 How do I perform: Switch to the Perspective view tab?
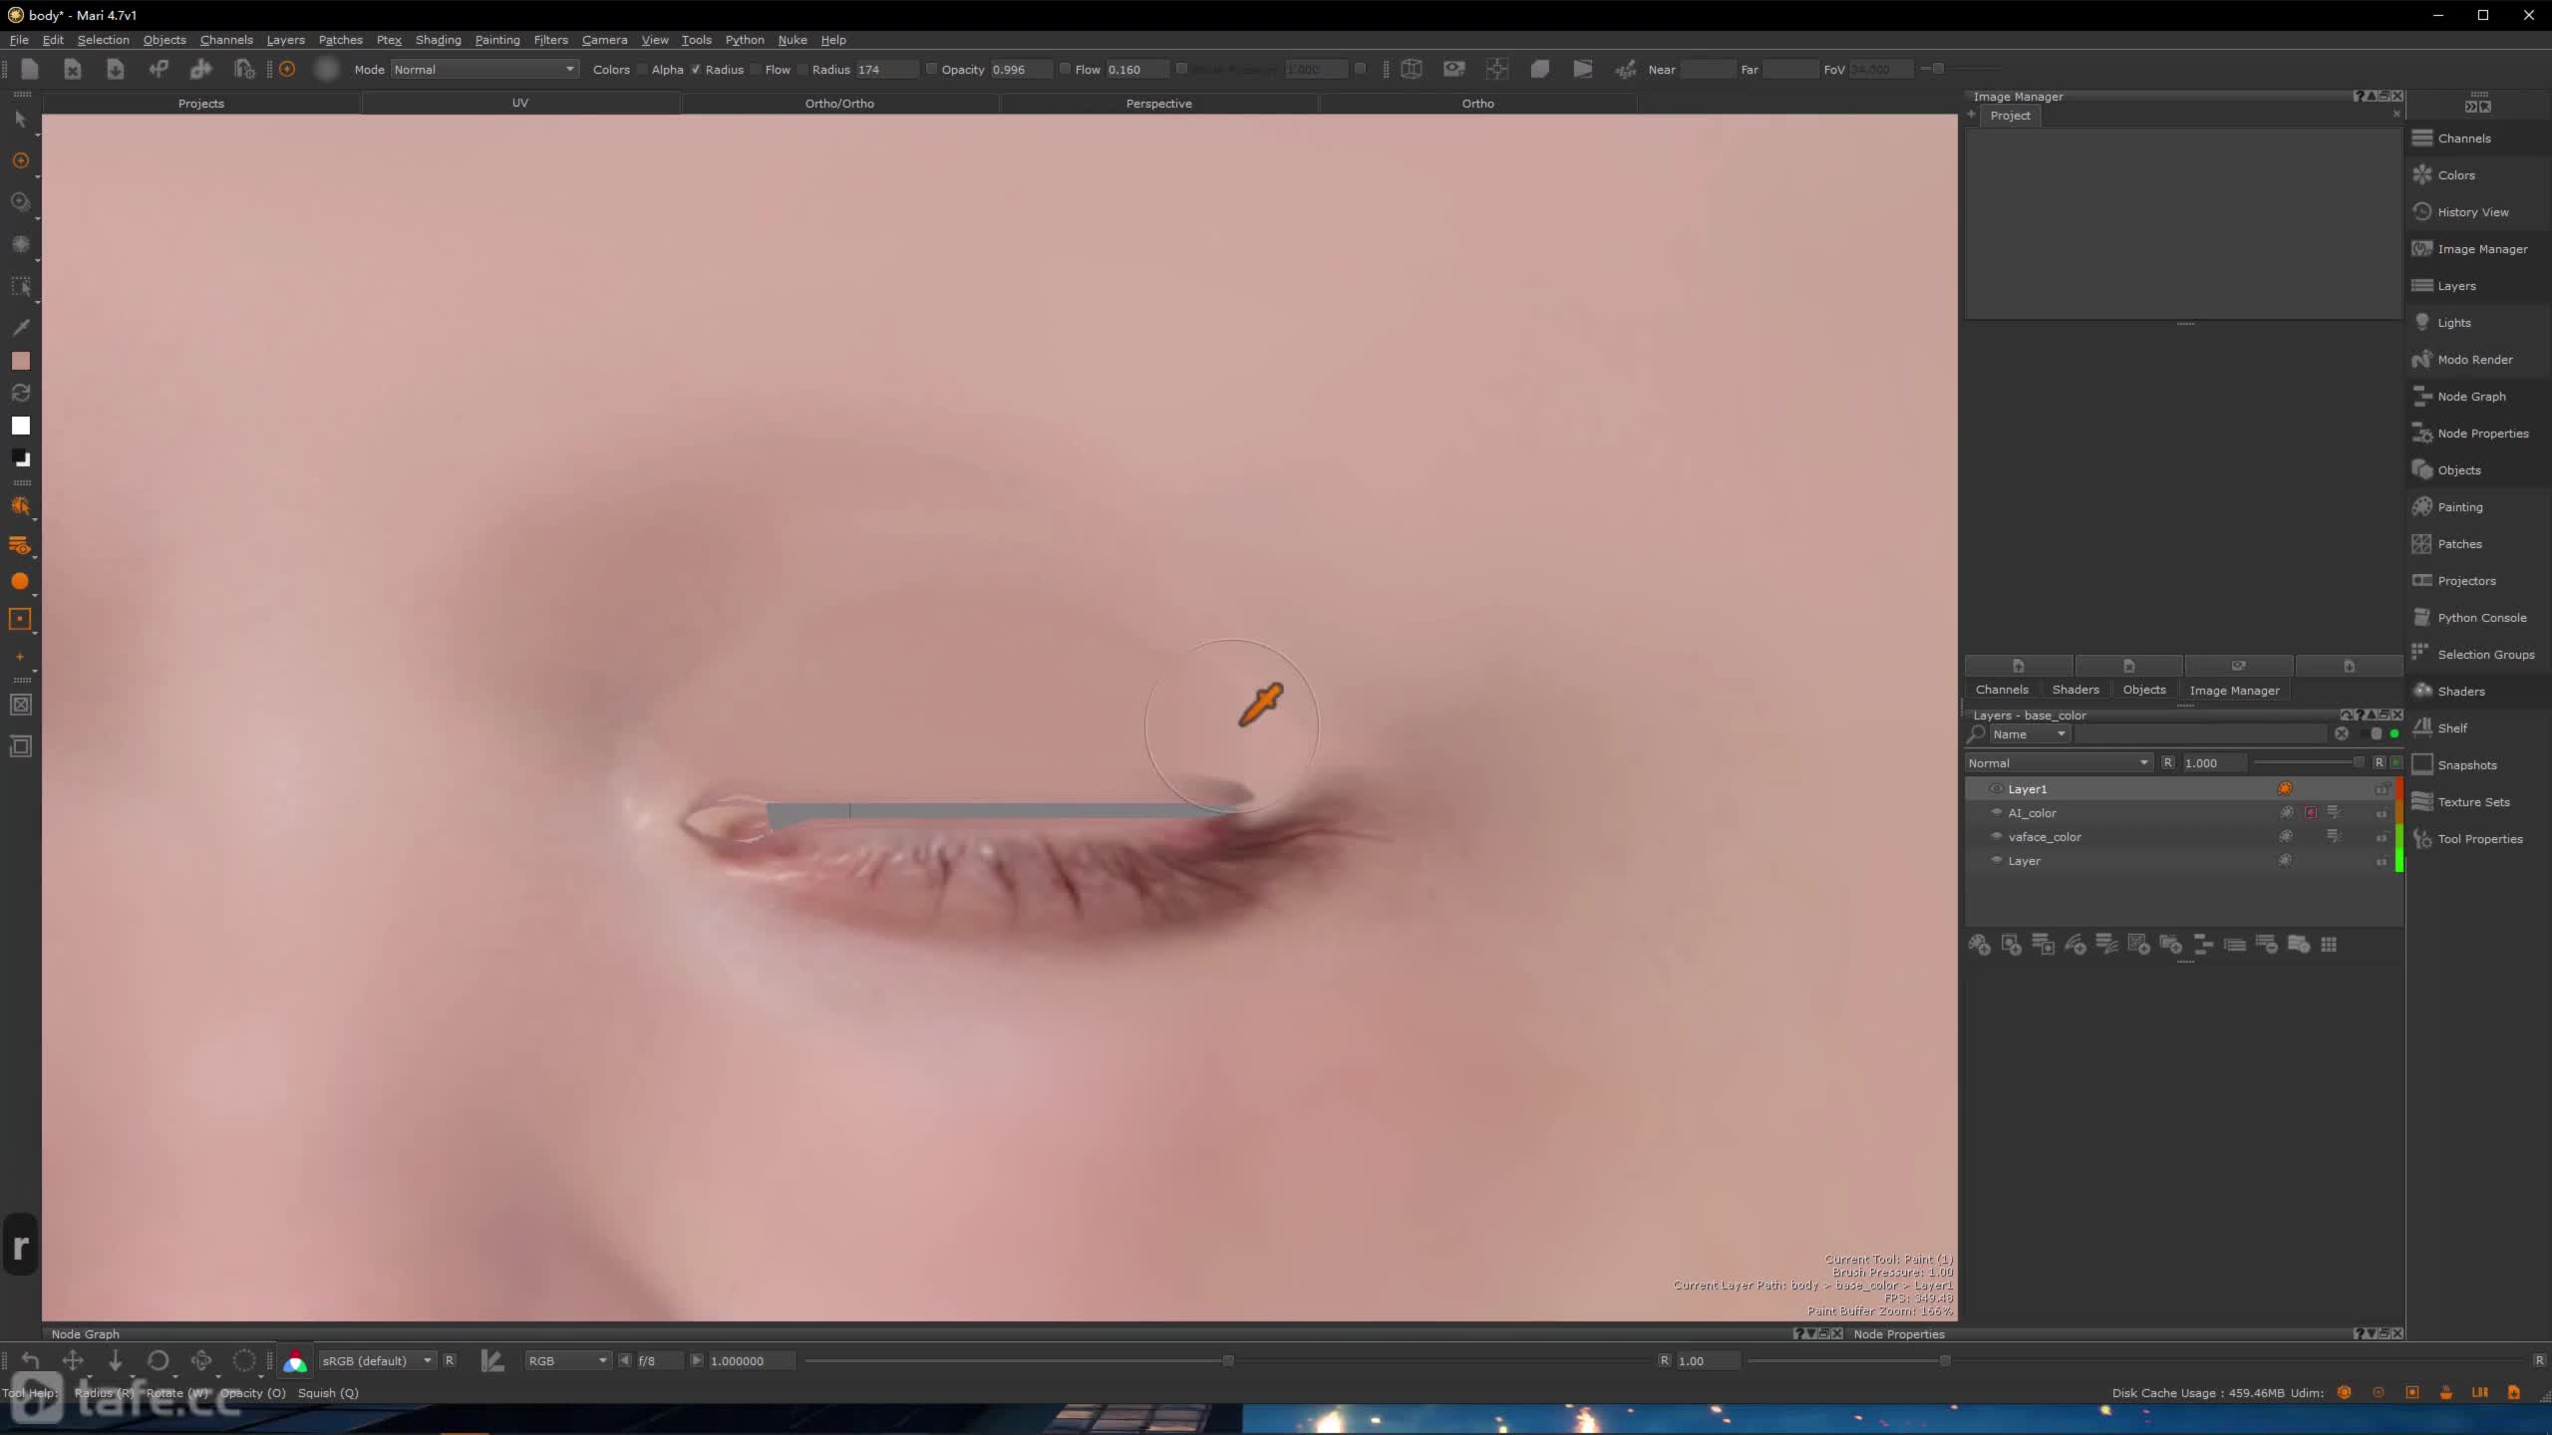click(x=1158, y=104)
